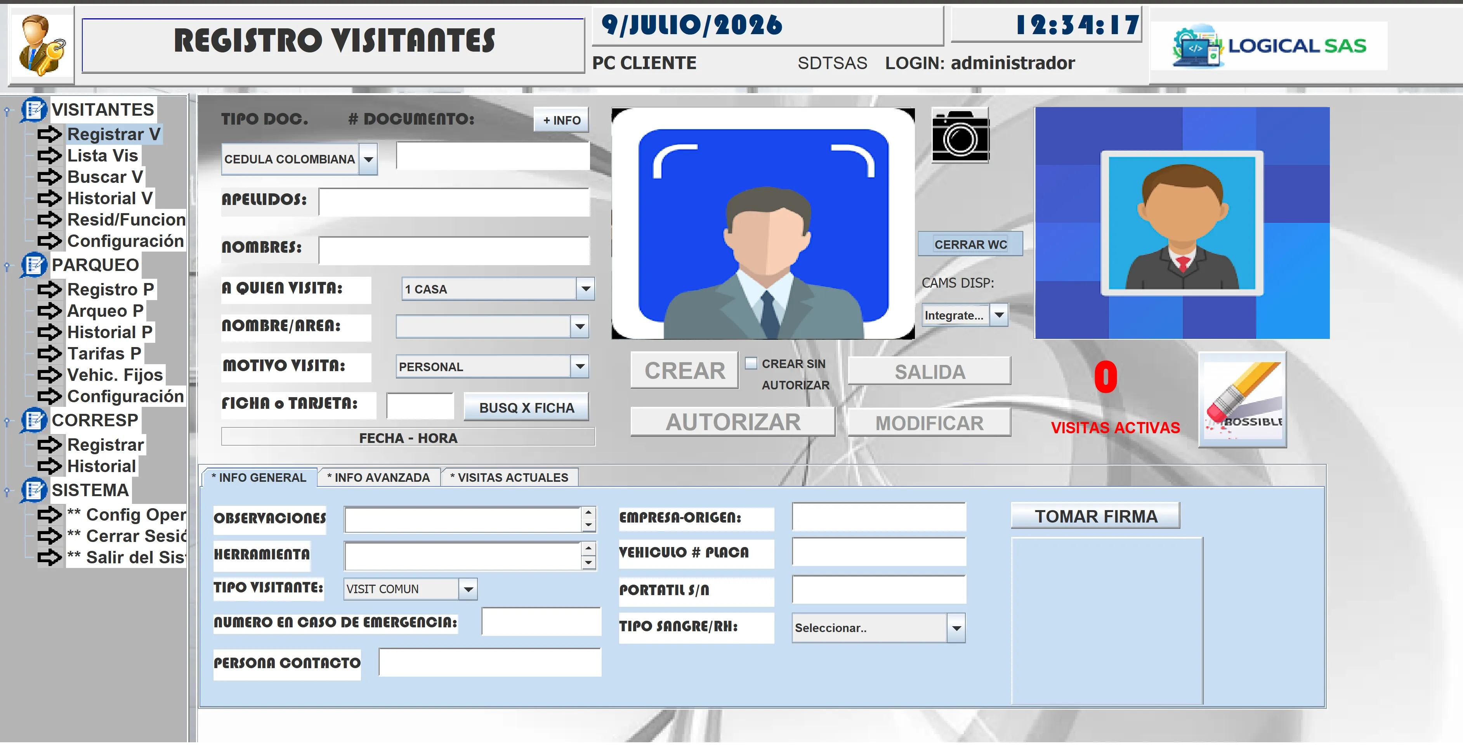Viewport: 1463px width, 745px height.
Task: Click the visitor photo thumbnail on right
Action: [1181, 223]
